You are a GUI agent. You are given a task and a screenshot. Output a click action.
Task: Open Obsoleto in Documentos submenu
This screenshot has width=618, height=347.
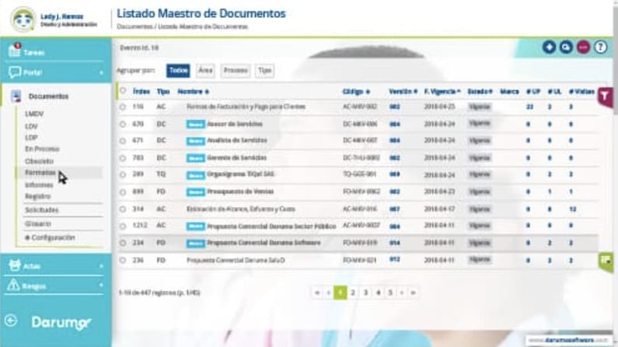39,161
